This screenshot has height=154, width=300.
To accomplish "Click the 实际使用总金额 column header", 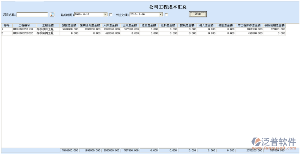I will click(274, 25).
